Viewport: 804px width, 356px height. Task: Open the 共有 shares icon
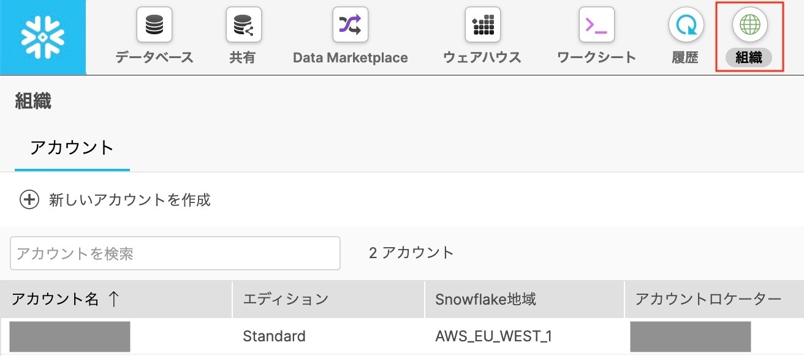[243, 24]
